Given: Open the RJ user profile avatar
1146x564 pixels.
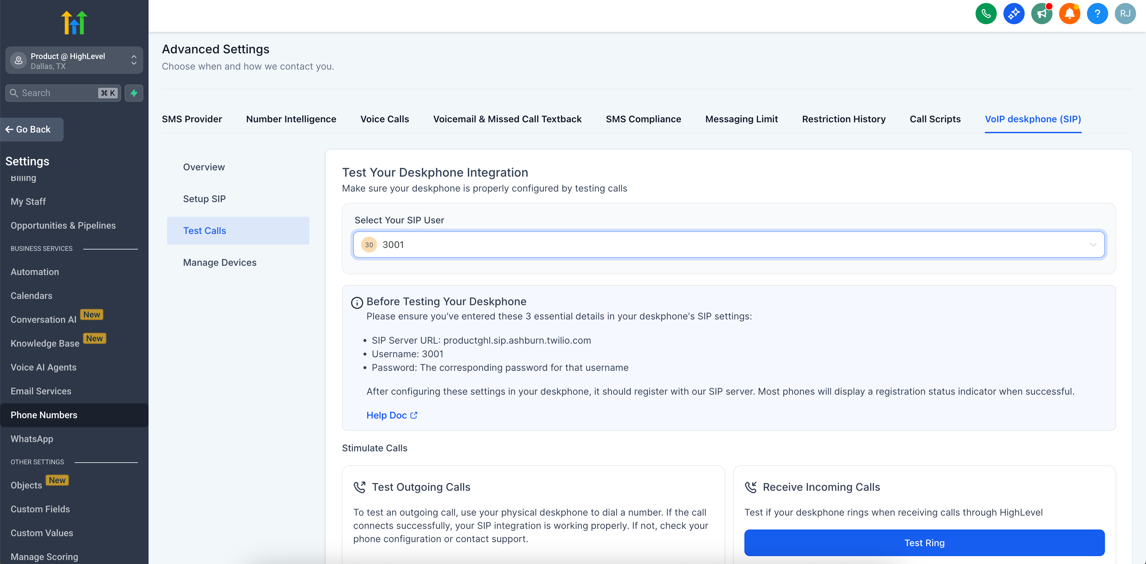Looking at the screenshot, I should point(1125,14).
